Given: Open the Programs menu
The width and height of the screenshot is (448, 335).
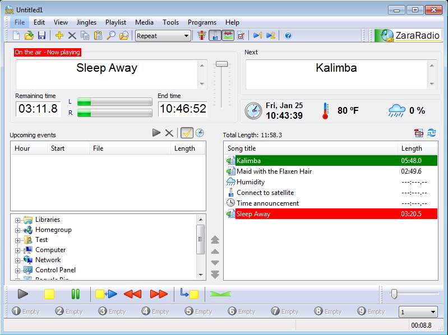Looking at the screenshot, I should click(202, 22).
